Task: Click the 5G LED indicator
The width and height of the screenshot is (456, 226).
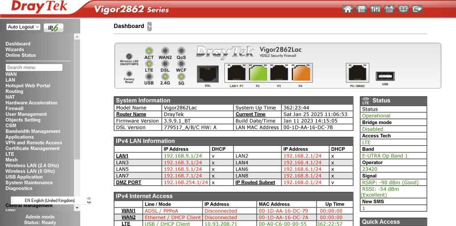Action: point(181,77)
